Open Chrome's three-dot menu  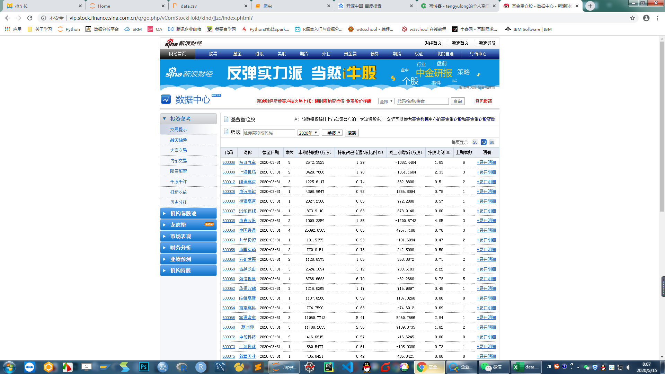coord(657,18)
